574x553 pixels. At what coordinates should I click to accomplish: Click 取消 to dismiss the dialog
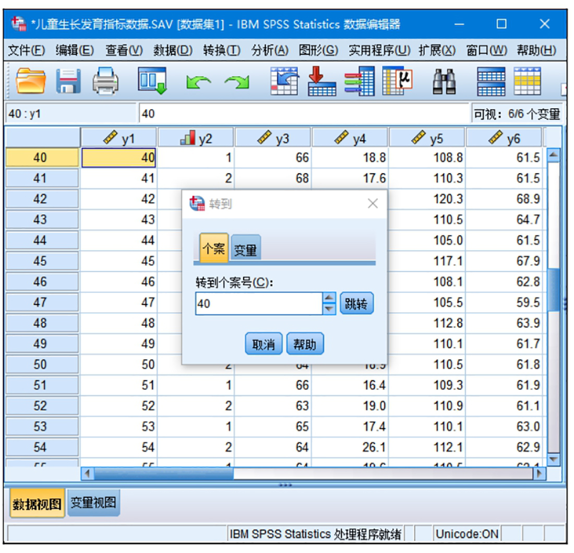264,345
